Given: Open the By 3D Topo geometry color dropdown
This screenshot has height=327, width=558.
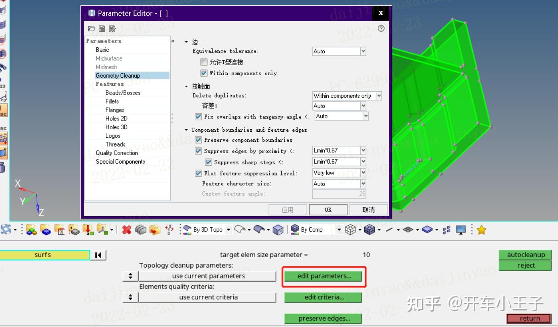Looking at the screenshot, I should coord(228,230).
